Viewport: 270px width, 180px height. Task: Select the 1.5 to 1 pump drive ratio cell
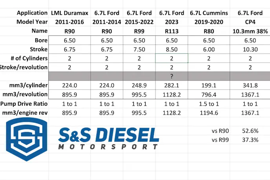point(209,104)
